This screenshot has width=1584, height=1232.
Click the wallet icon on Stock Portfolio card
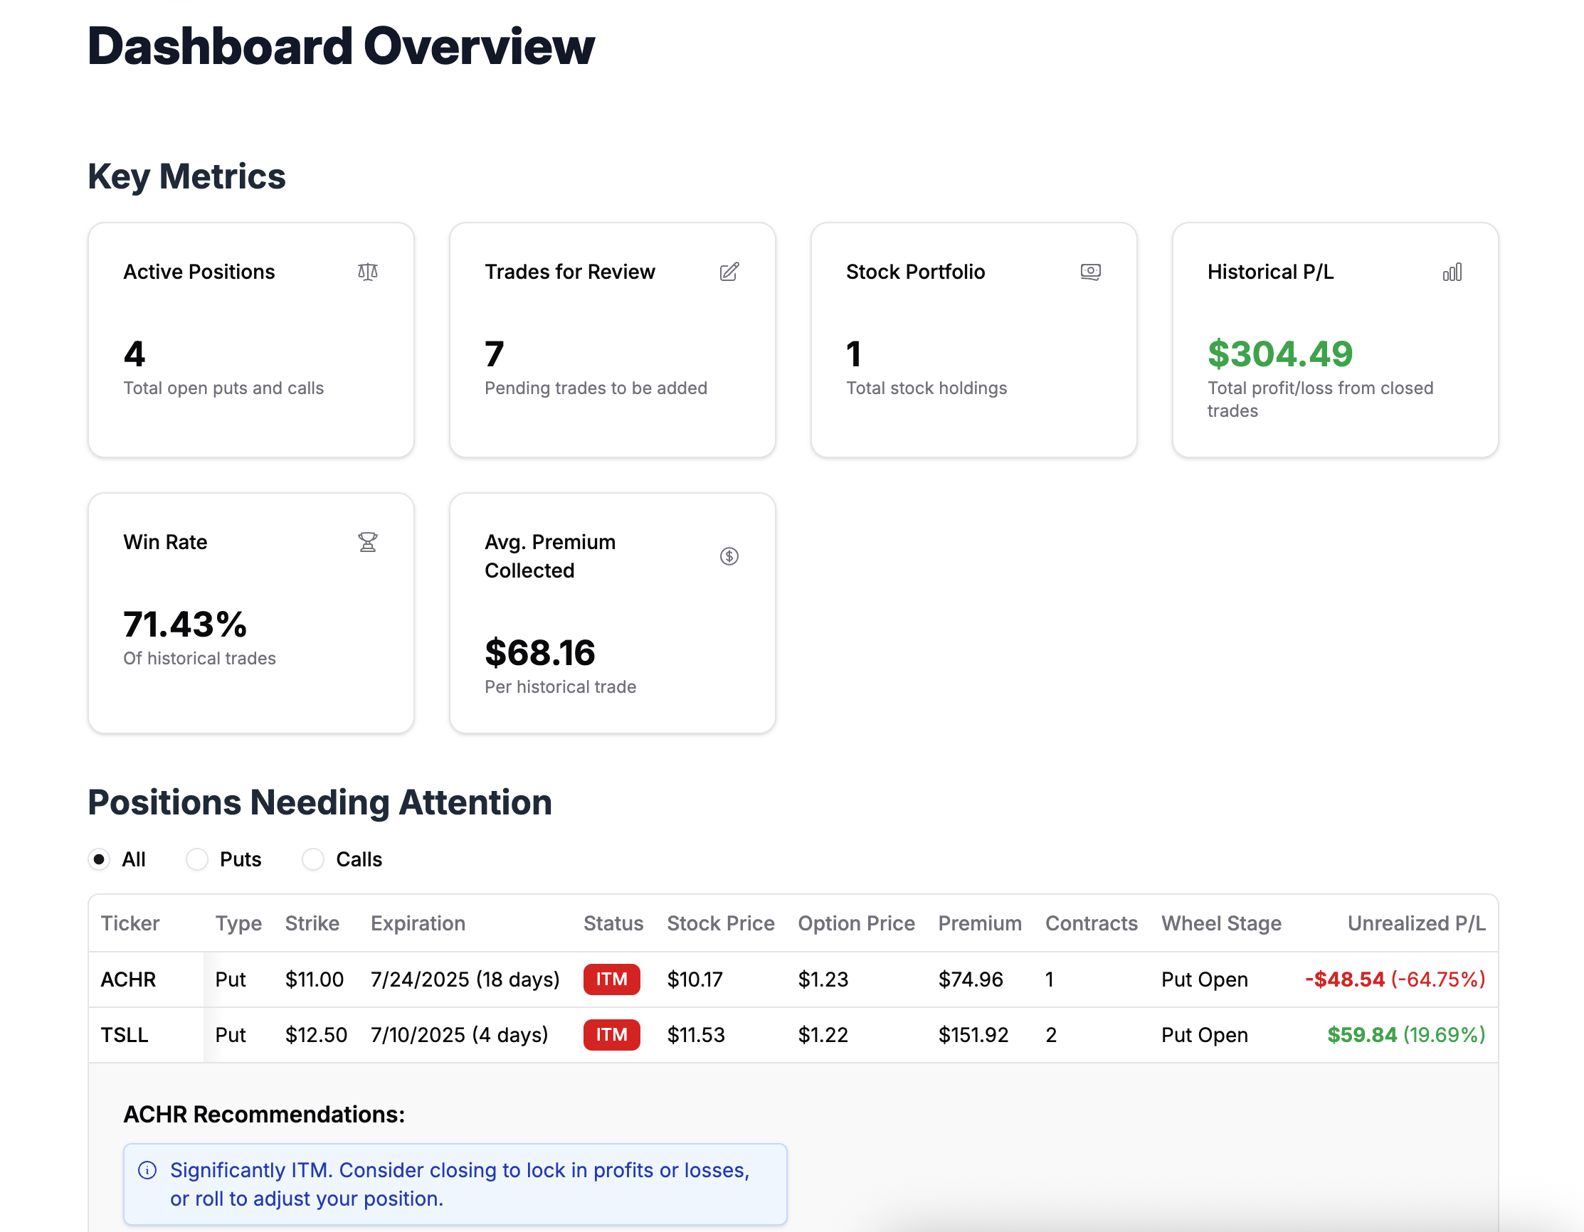(1091, 272)
